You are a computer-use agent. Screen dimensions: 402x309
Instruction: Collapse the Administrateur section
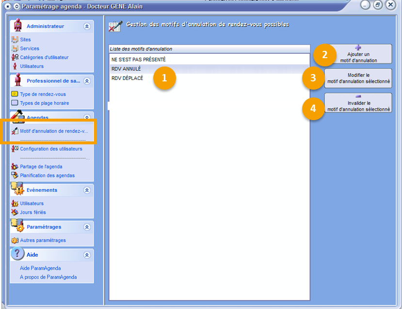click(87, 26)
